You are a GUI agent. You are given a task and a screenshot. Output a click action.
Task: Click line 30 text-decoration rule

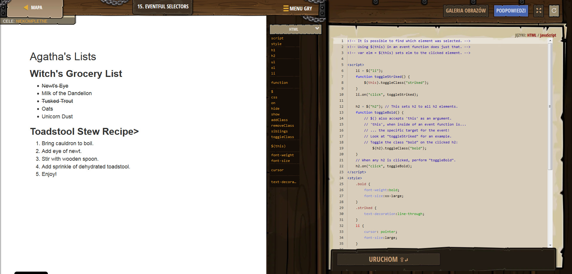click(x=394, y=214)
